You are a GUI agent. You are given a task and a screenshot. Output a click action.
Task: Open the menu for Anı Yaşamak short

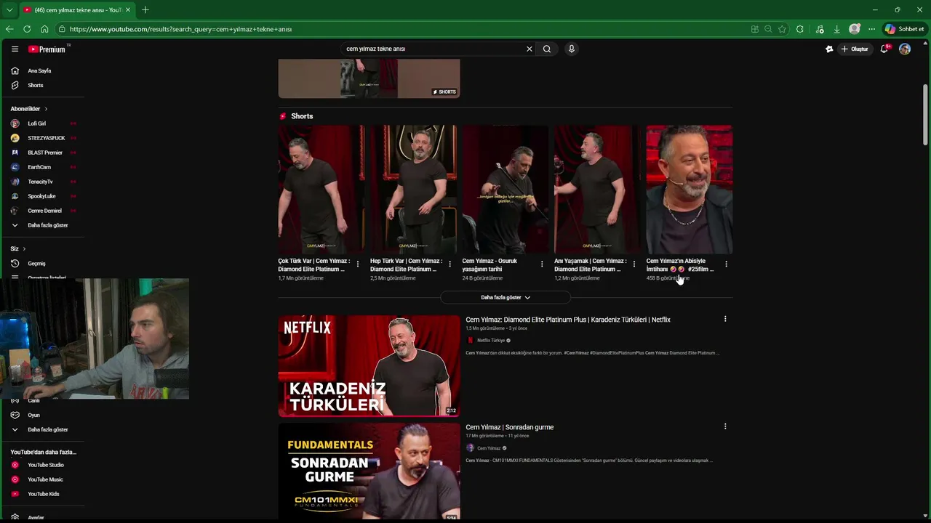pos(634,264)
